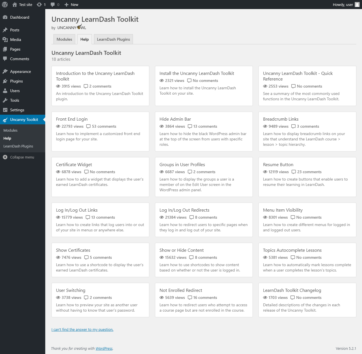The height and width of the screenshot is (354, 362).
Task: Open the Log In/Log Out Links article
Action: 100,220
